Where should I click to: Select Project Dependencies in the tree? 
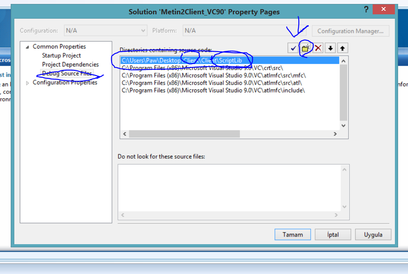(x=70, y=64)
